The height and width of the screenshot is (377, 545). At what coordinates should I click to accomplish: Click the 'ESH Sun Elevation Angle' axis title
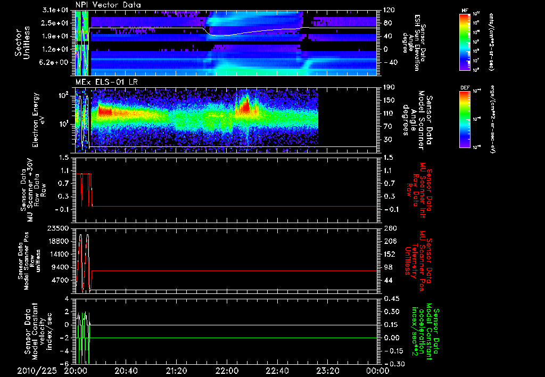click(414, 43)
